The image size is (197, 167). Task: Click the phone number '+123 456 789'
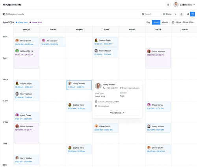tap(112, 88)
